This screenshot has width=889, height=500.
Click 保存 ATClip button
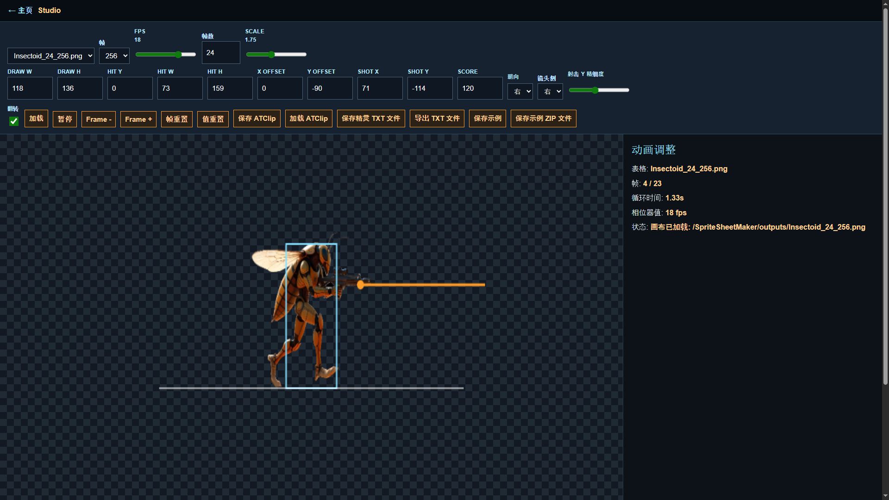click(x=257, y=119)
